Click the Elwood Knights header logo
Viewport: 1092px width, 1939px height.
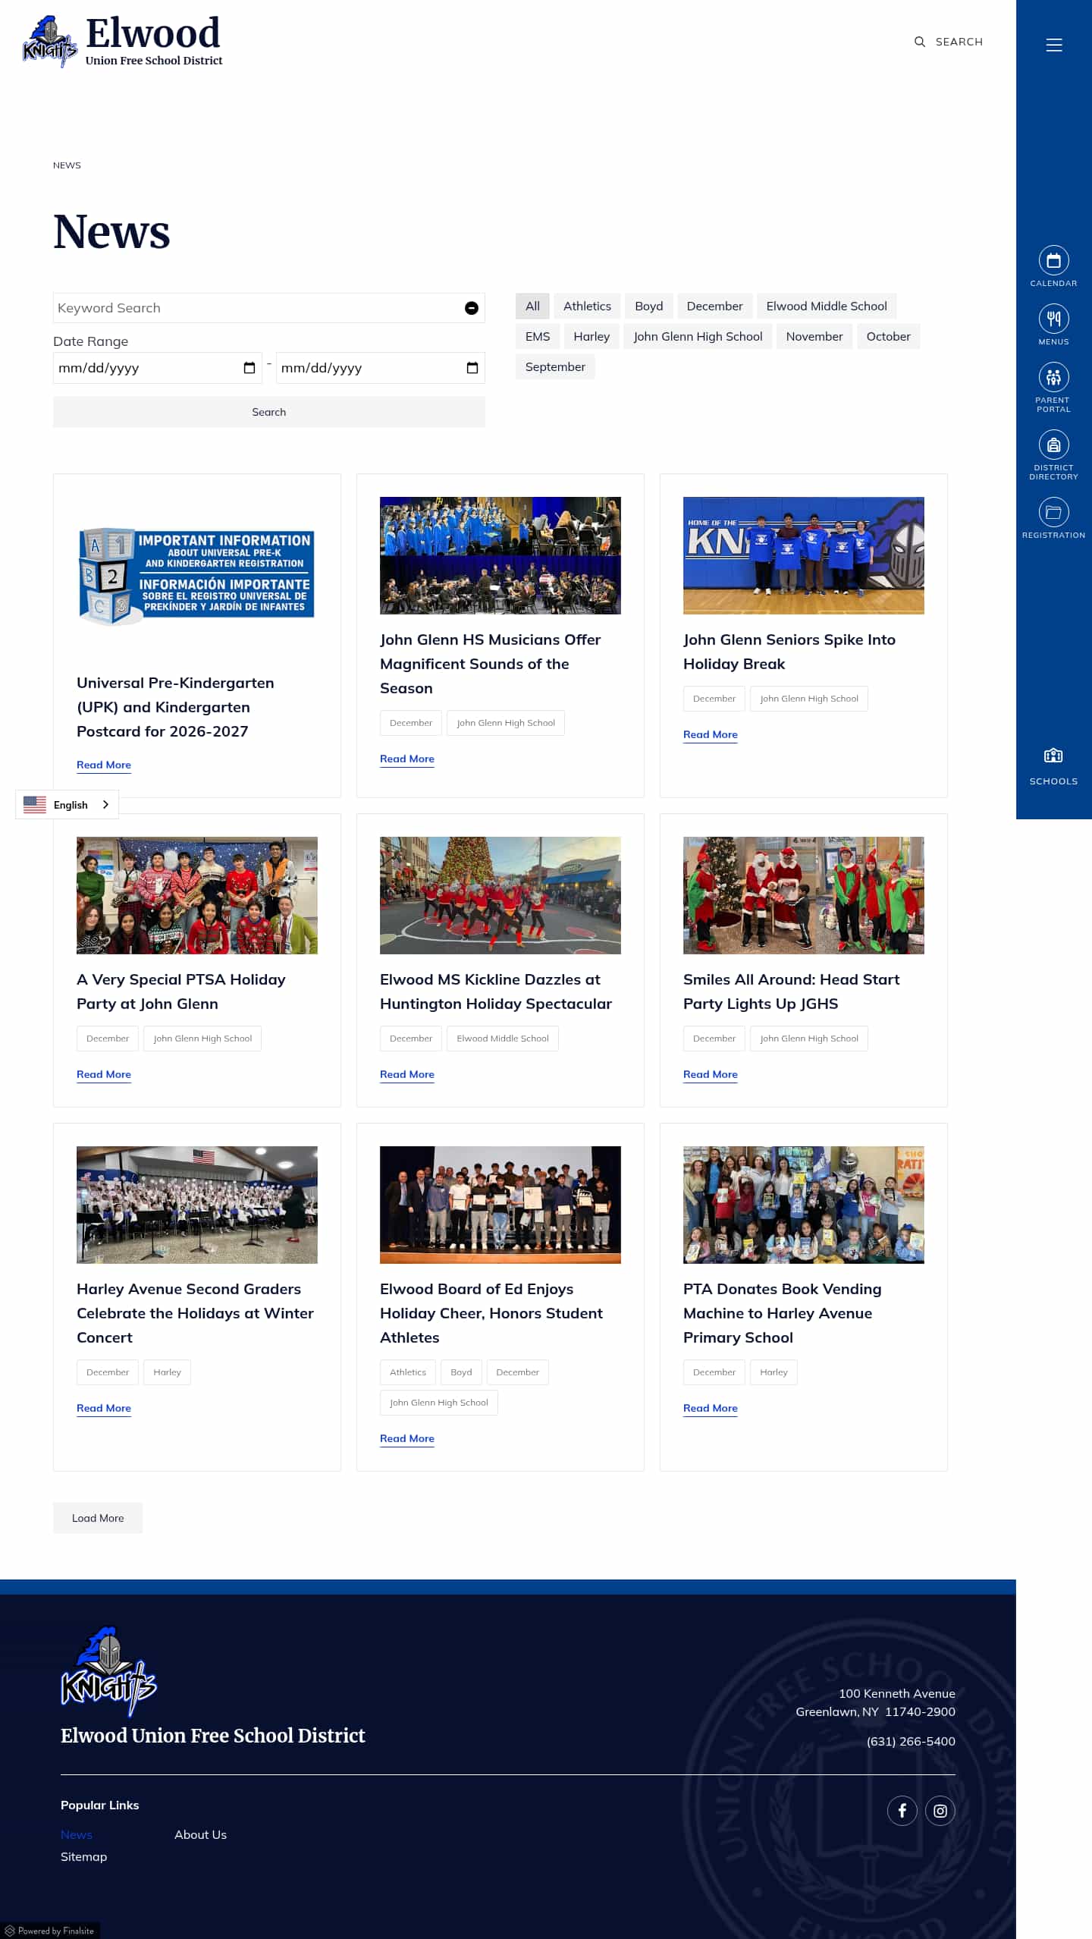pyautogui.click(x=123, y=41)
